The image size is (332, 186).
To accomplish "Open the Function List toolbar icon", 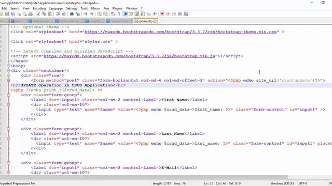I will tap(143, 14).
